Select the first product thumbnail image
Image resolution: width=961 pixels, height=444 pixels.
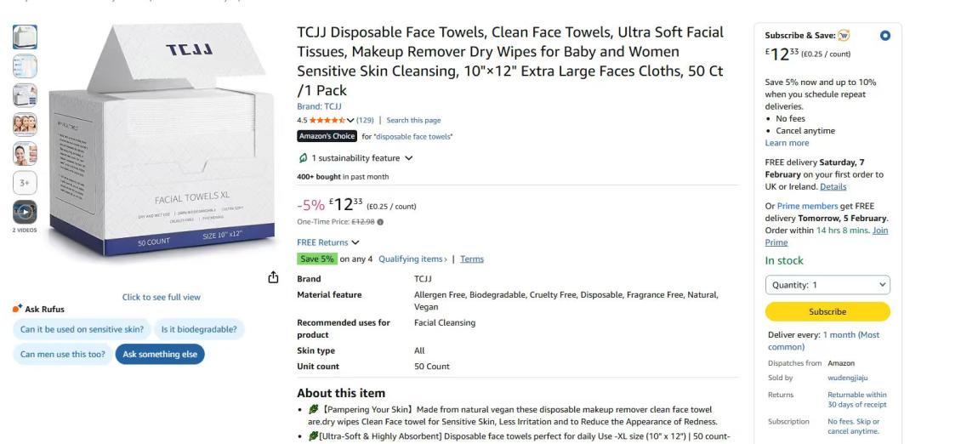click(x=25, y=37)
